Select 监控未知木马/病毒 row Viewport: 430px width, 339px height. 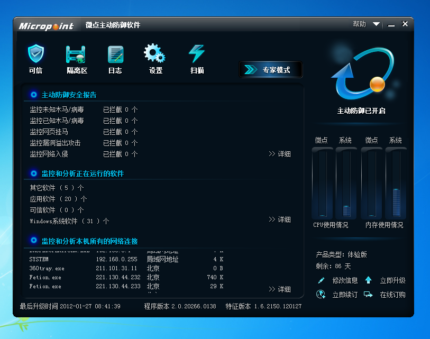tap(84, 109)
